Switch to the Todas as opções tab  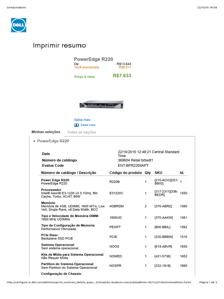[81, 132]
